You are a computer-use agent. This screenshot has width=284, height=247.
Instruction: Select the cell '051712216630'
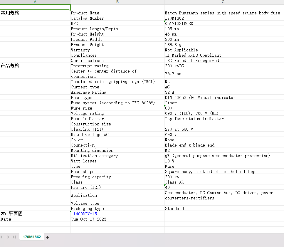pyautogui.click(x=223, y=23)
